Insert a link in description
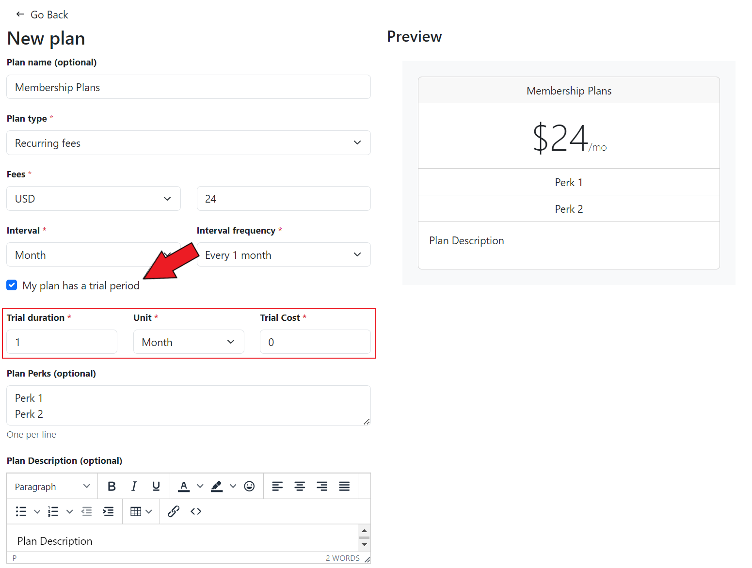752x568 pixels. pyautogui.click(x=174, y=511)
